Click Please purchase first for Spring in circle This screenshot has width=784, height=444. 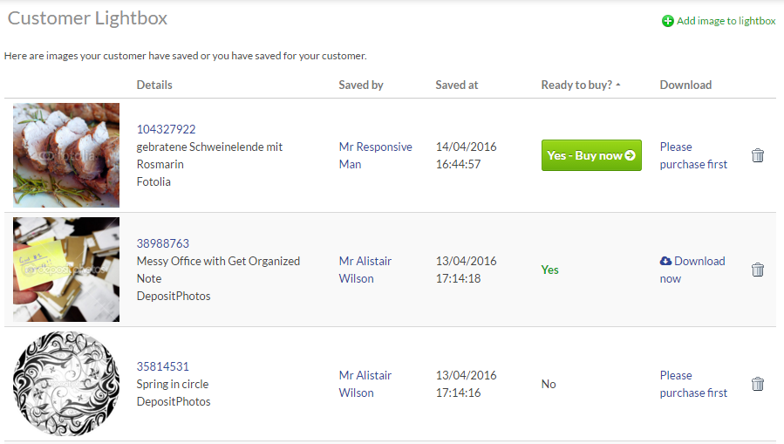(693, 384)
